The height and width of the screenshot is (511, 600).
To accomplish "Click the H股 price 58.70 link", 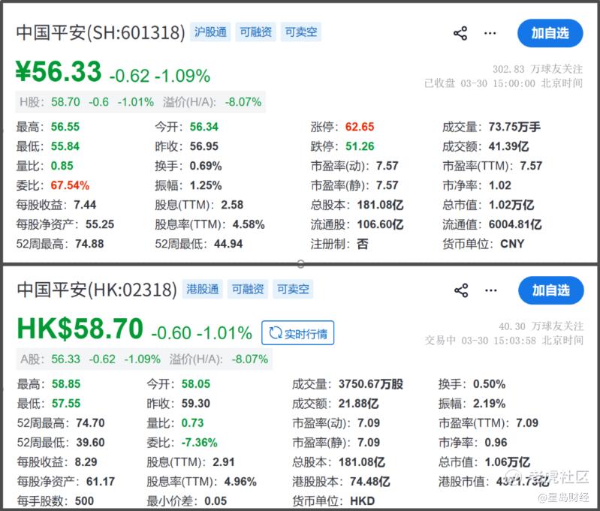I will [65, 102].
